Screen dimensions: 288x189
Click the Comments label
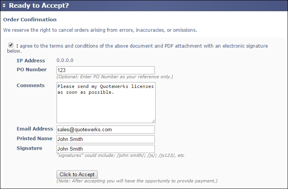click(31, 85)
